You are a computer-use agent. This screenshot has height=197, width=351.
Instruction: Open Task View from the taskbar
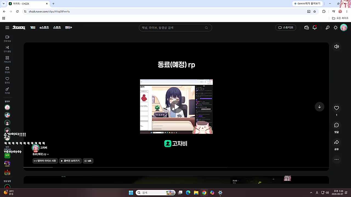pos(180,193)
